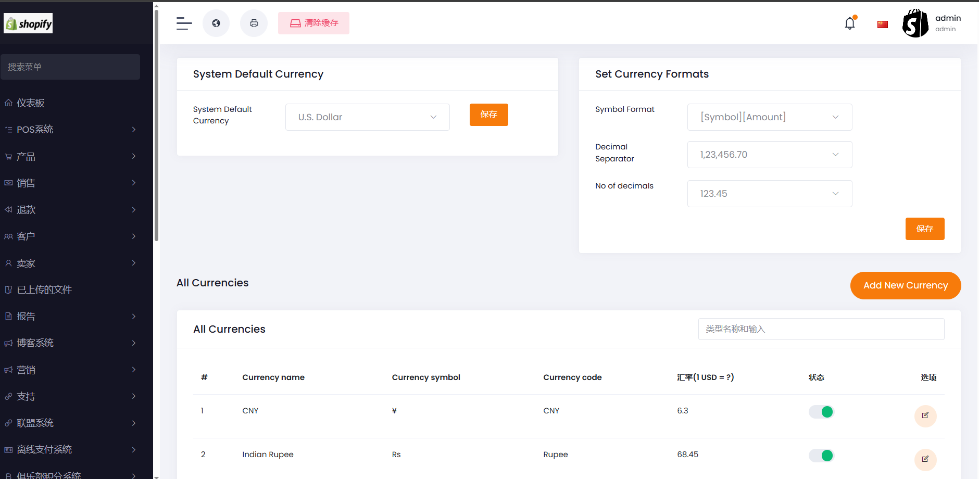Click the currency name search field
The width and height of the screenshot is (979, 479).
point(821,329)
